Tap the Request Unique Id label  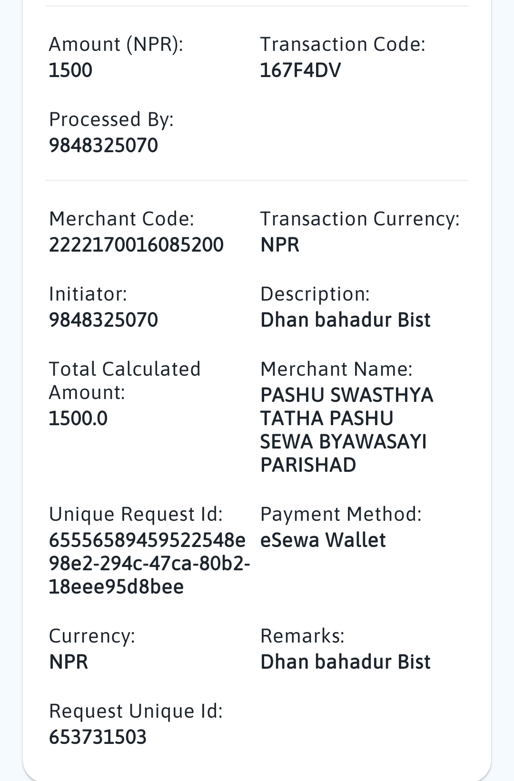(x=136, y=712)
